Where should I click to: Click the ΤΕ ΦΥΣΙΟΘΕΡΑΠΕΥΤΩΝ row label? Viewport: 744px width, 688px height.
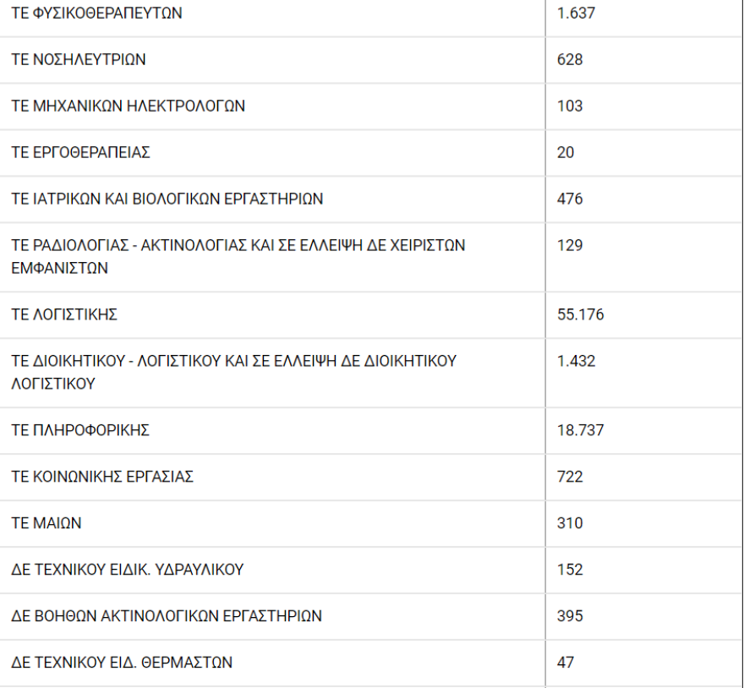pyautogui.click(x=96, y=14)
